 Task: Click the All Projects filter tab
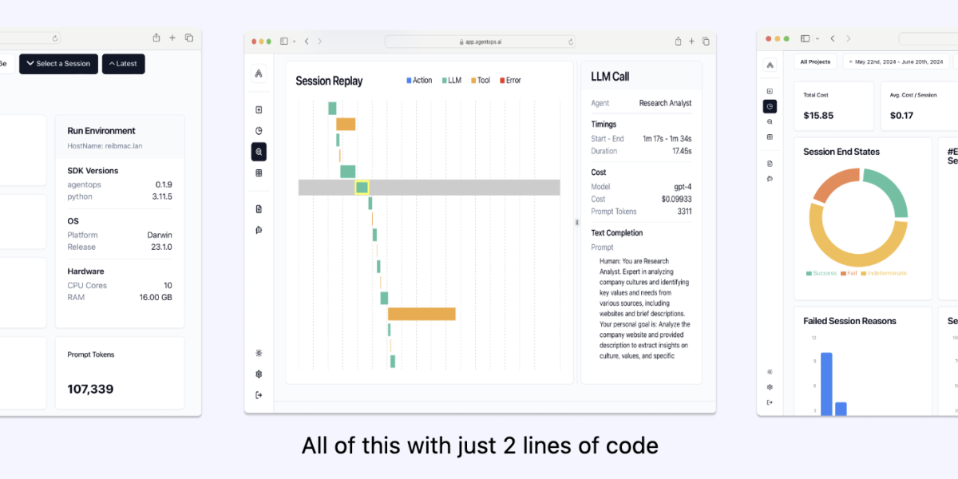(x=814, y=61)
